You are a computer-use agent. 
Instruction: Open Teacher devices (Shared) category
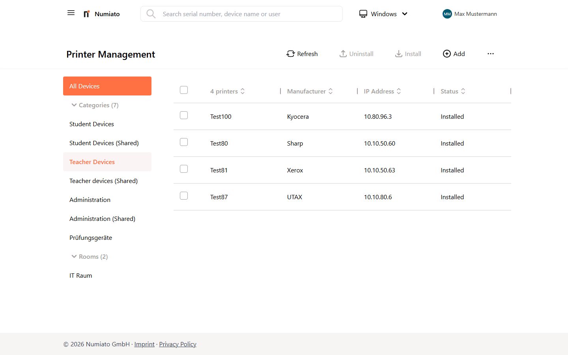click(x=107, y=181)
